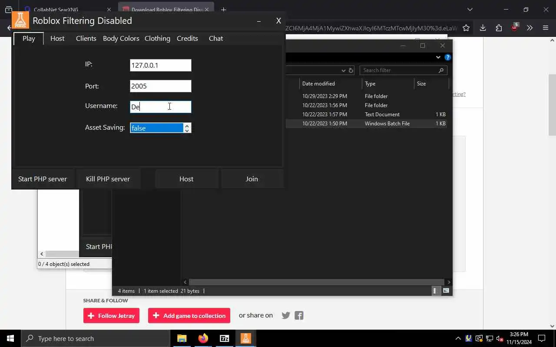Sort files by Size column

tap(431, 84)
